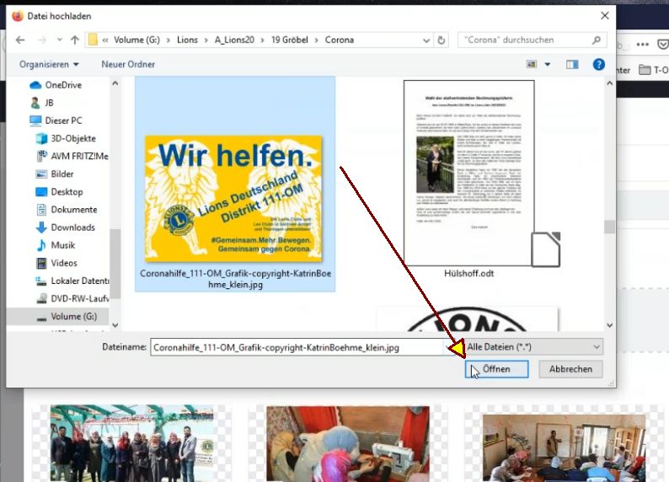Open 3D-Objekte in navigation pane

pyautogui.click(x=66, y=139)
